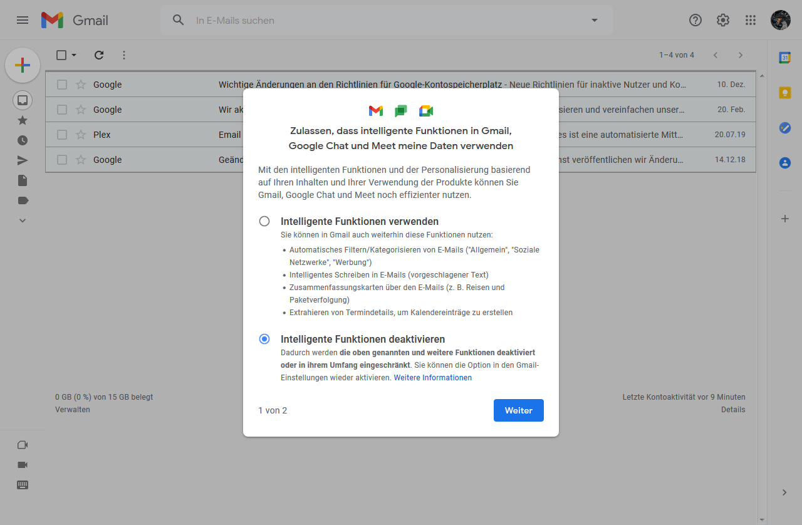Tick the select-all checkbox in toolbar

(61, 55)
